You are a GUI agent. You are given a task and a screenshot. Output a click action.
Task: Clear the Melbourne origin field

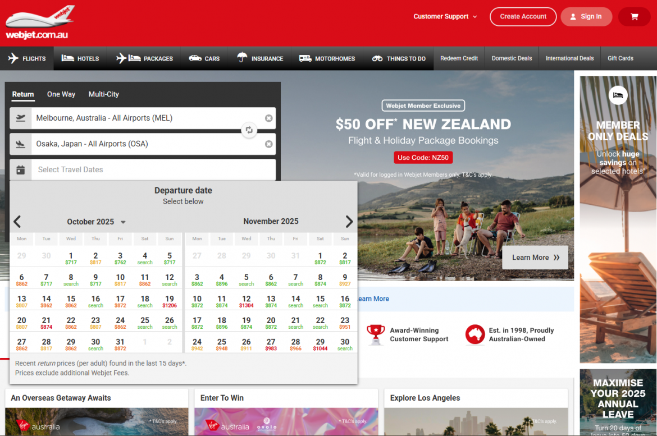click(268, 118)
